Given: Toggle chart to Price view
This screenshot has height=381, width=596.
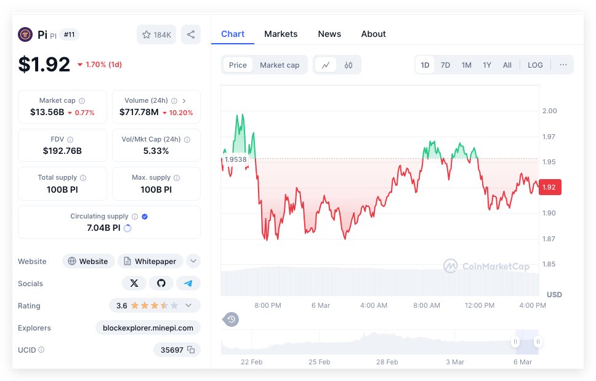Looking at the screenshot, I should pyautogui.click(x=238, y=65).
